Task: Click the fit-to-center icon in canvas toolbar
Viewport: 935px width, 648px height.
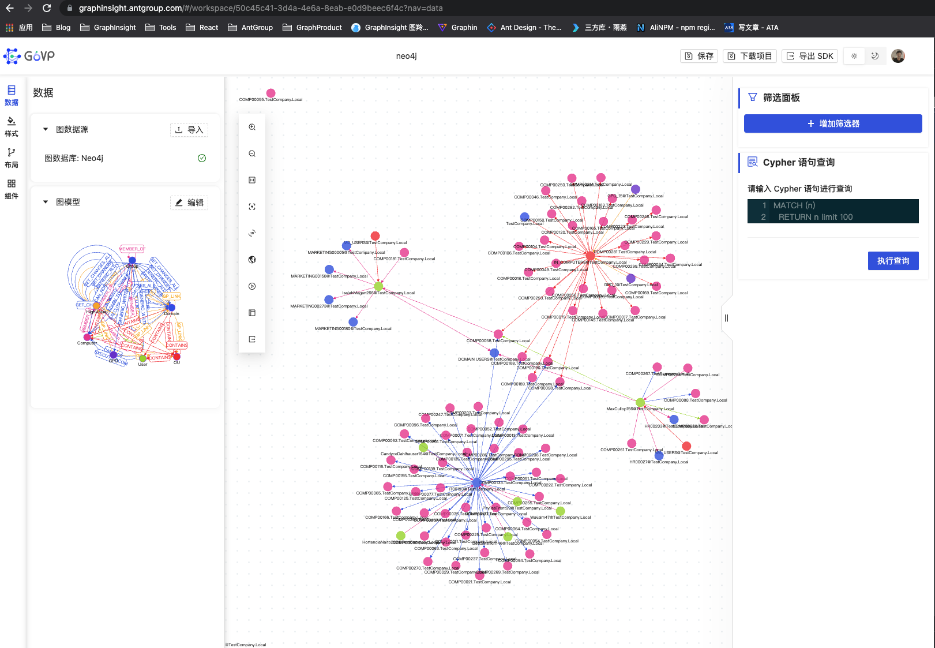Action: (x=251, y=206)
